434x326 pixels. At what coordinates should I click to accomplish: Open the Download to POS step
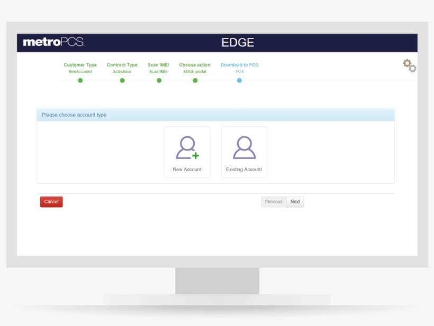coord(239,64)
